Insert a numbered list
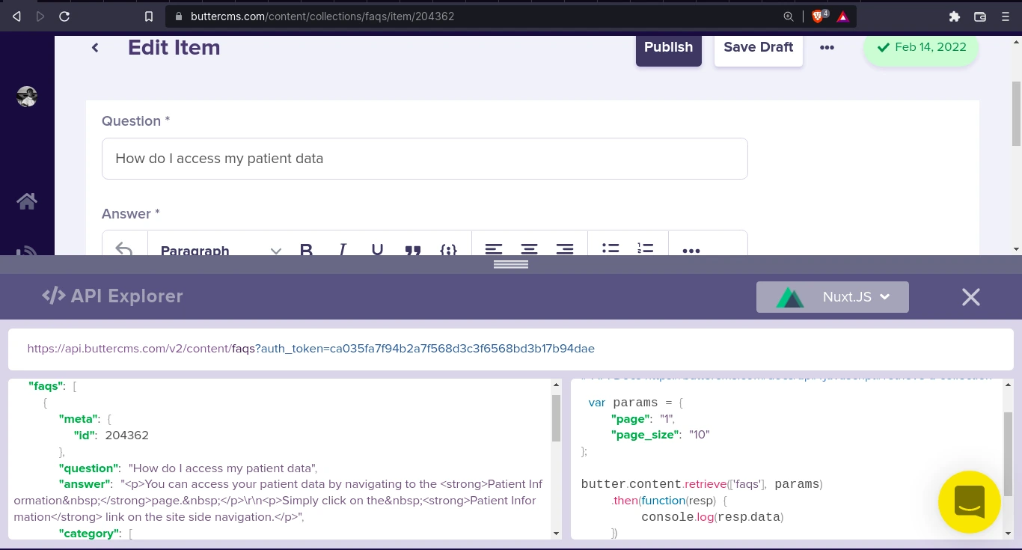The height and width of the screenshot is (550, 1022). (645, 248)
